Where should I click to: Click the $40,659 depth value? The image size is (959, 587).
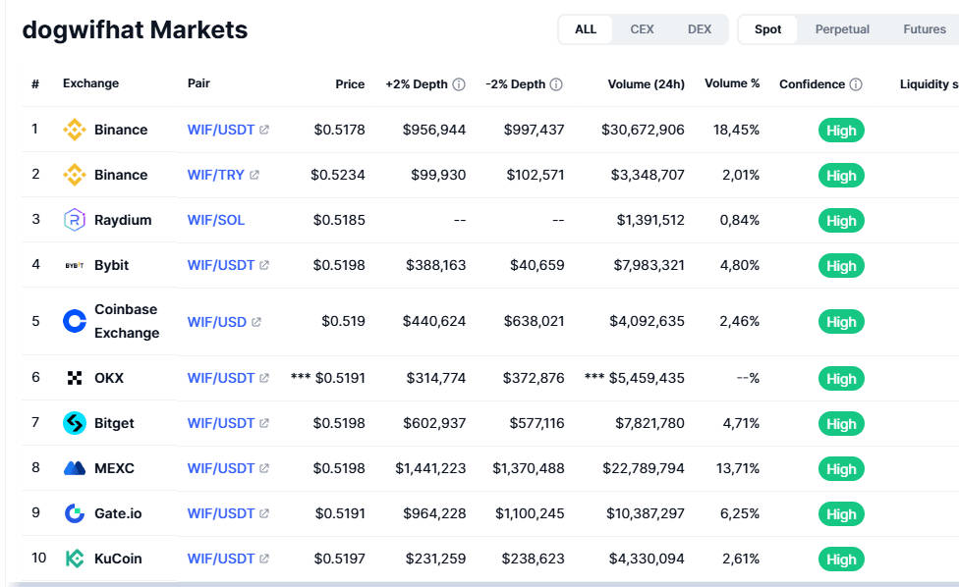537,265
